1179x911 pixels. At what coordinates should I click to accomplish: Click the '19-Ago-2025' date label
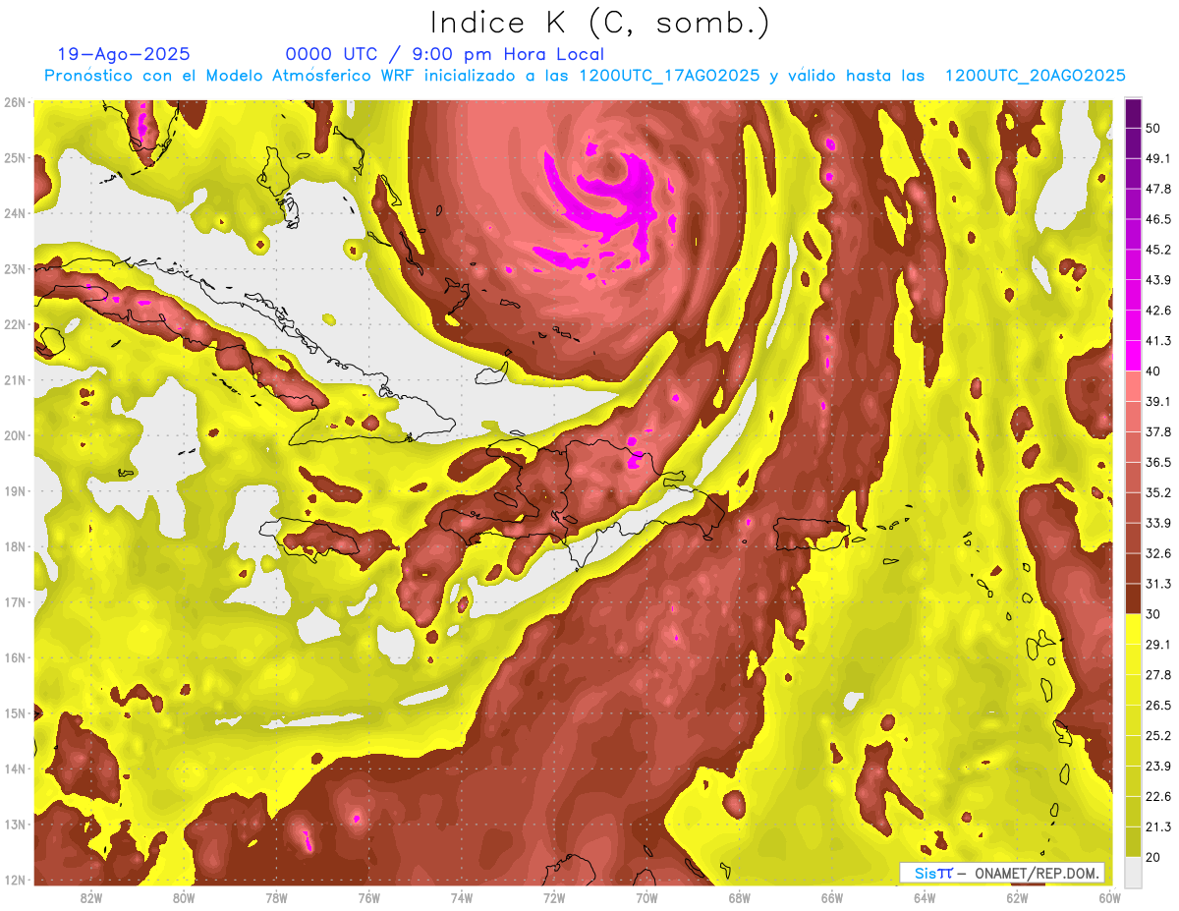click(124, 54)
